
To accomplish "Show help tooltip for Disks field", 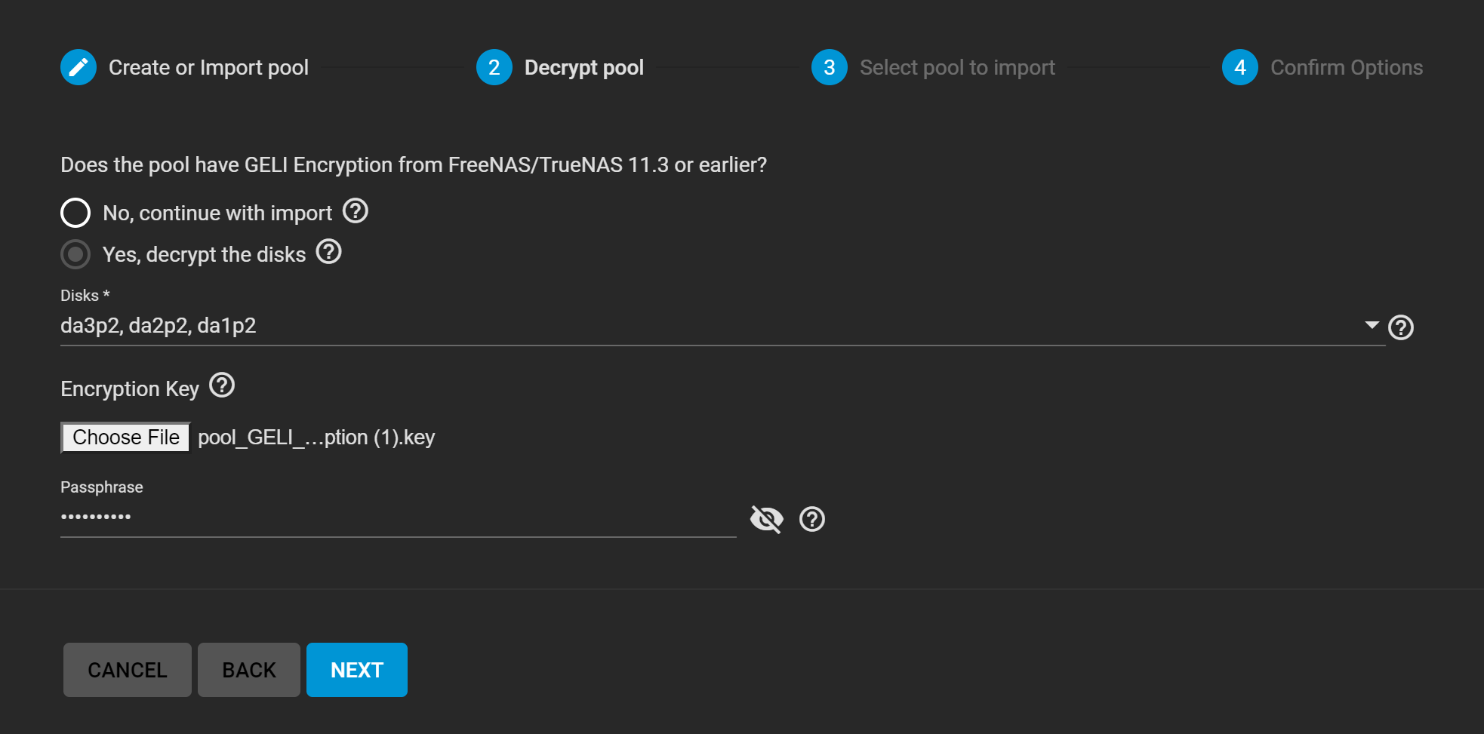I will pyautogui.click(x=1401, y=327).
